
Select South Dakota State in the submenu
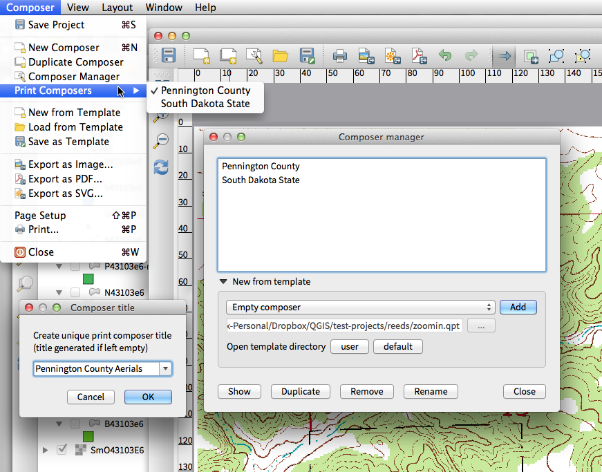[205, 104]
